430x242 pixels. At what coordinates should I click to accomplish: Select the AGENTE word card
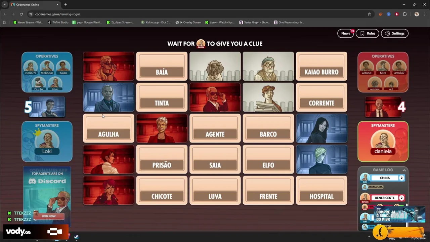click(x=215, y=128)
